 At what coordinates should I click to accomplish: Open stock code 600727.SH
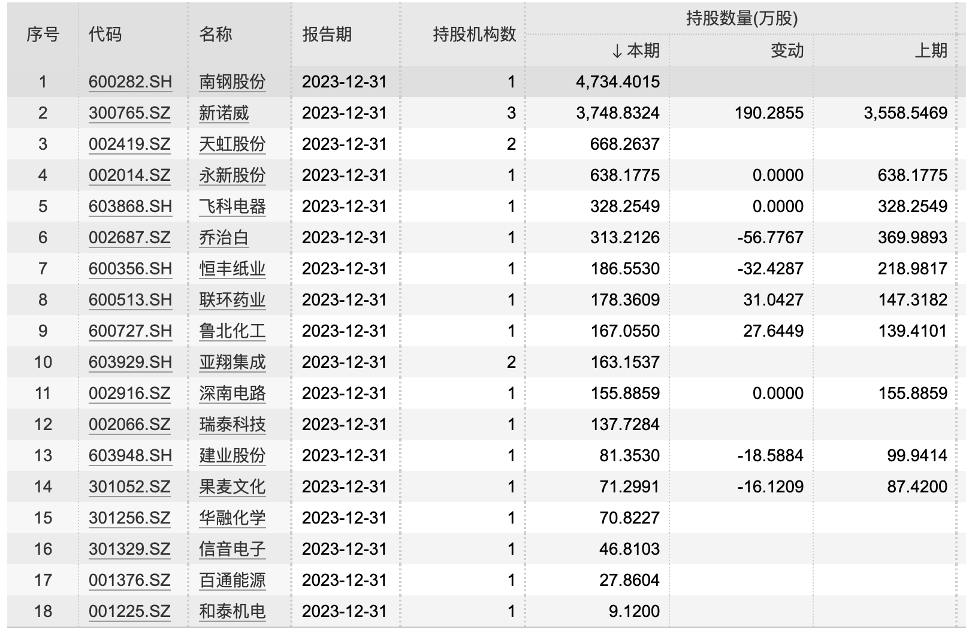pyautogui.click(x=130, y=331)
